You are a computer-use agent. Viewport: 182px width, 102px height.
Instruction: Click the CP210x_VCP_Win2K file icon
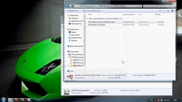click(89, 25)
